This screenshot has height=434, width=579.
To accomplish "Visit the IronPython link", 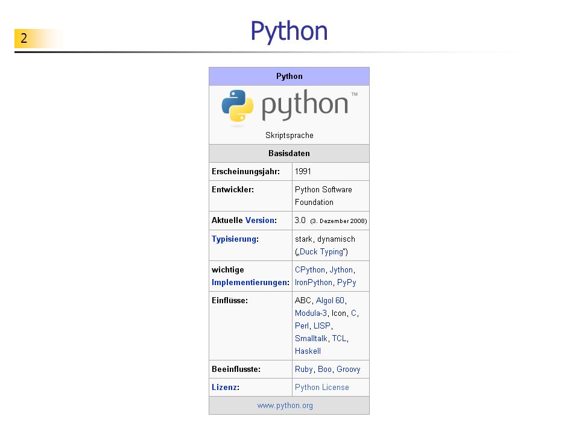I will pos(314,282).
